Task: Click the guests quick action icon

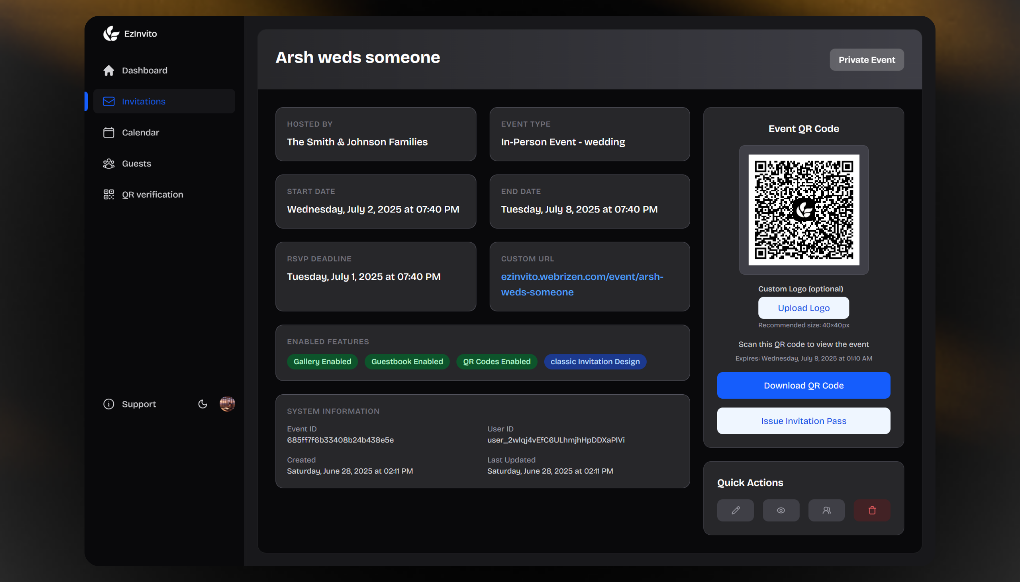Action: (x=826, y=510)
